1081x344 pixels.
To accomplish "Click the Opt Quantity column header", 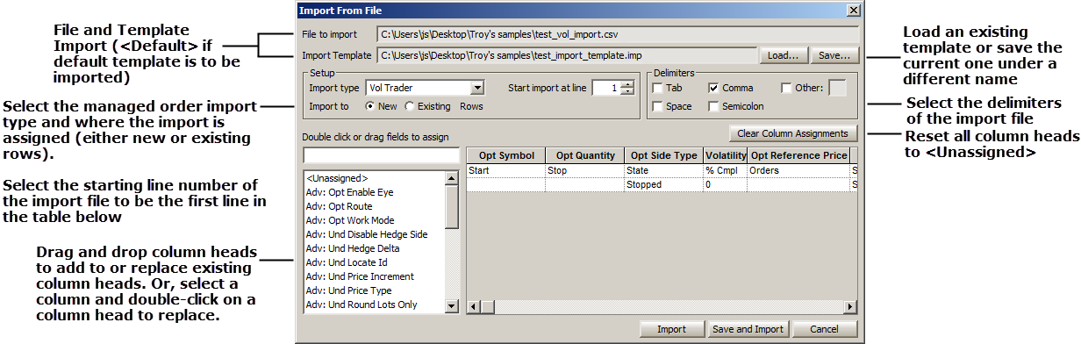I will 584,155.
